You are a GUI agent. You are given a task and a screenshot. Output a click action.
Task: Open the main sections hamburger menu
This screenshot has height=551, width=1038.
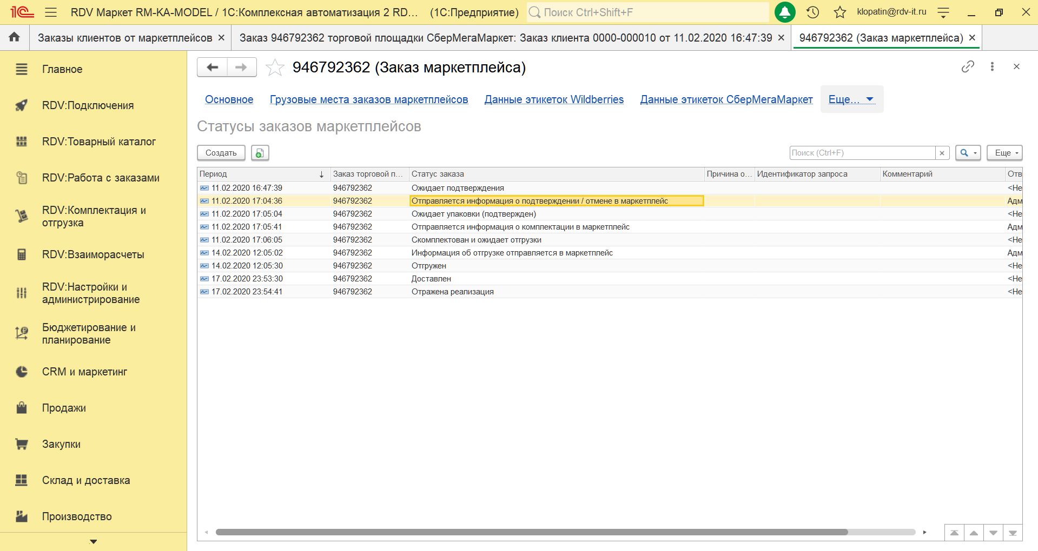click(x=51, y=12)
